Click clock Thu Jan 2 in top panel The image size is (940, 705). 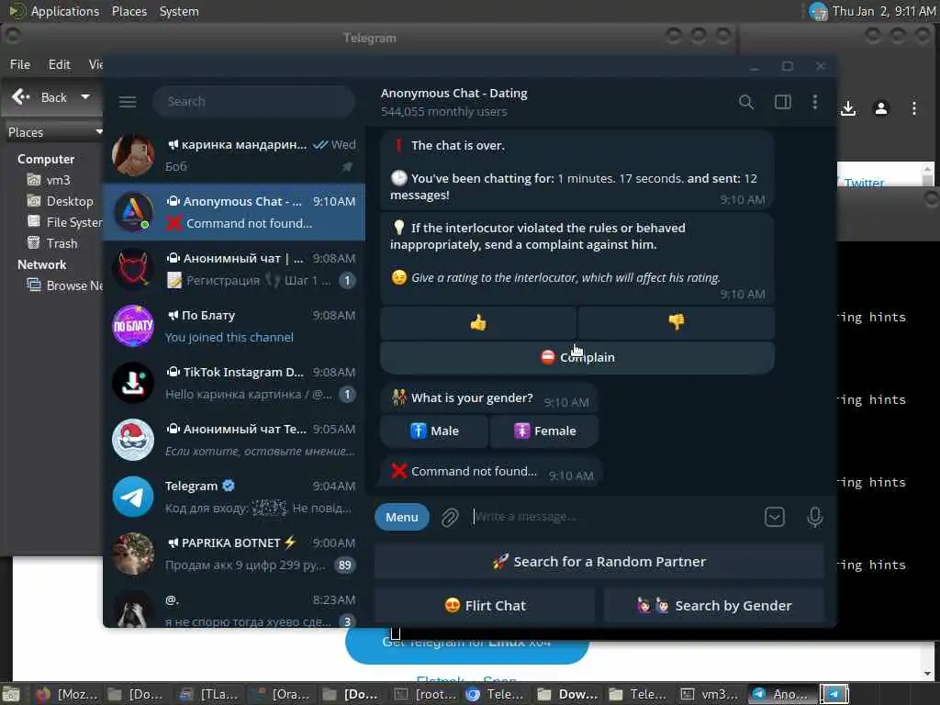coord(883,11)
